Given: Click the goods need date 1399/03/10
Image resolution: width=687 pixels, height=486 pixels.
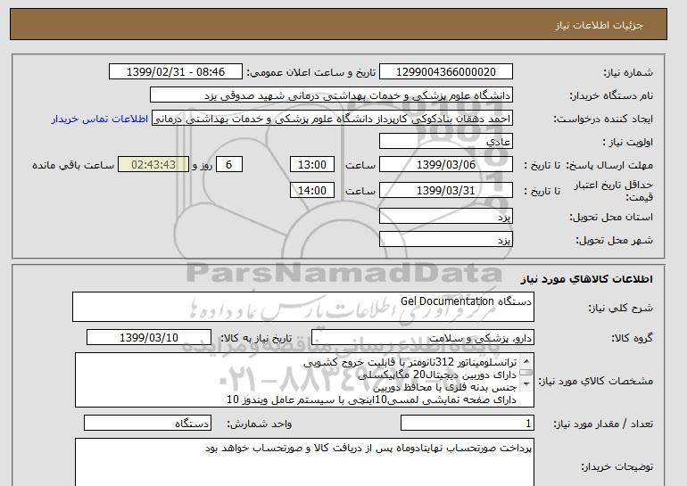Looking at the screenshot, I should point(149,338).
